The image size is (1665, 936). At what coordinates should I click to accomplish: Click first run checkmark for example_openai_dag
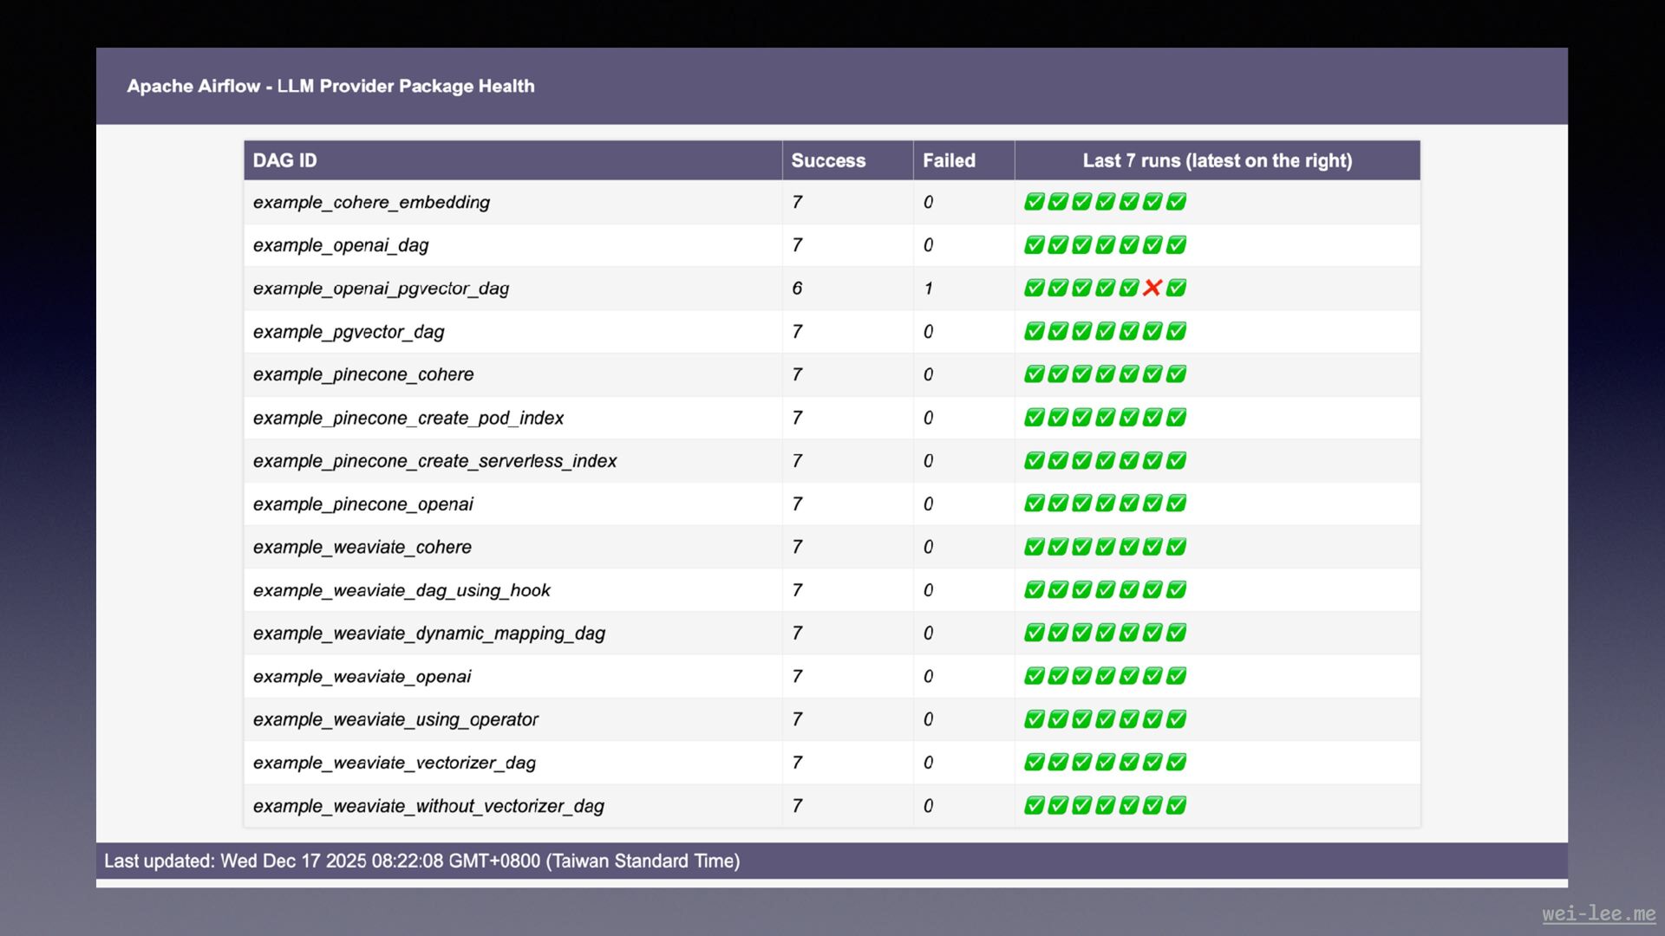[x=1034, y=245]
